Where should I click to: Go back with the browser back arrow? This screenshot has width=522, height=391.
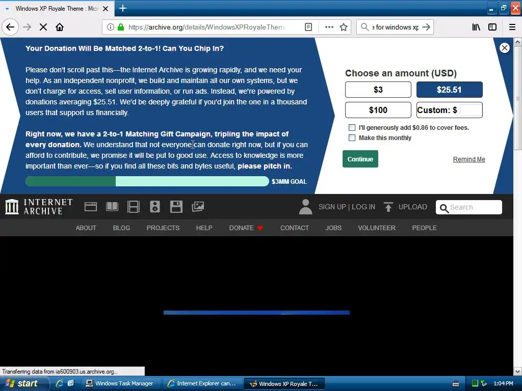pos(10,27)
